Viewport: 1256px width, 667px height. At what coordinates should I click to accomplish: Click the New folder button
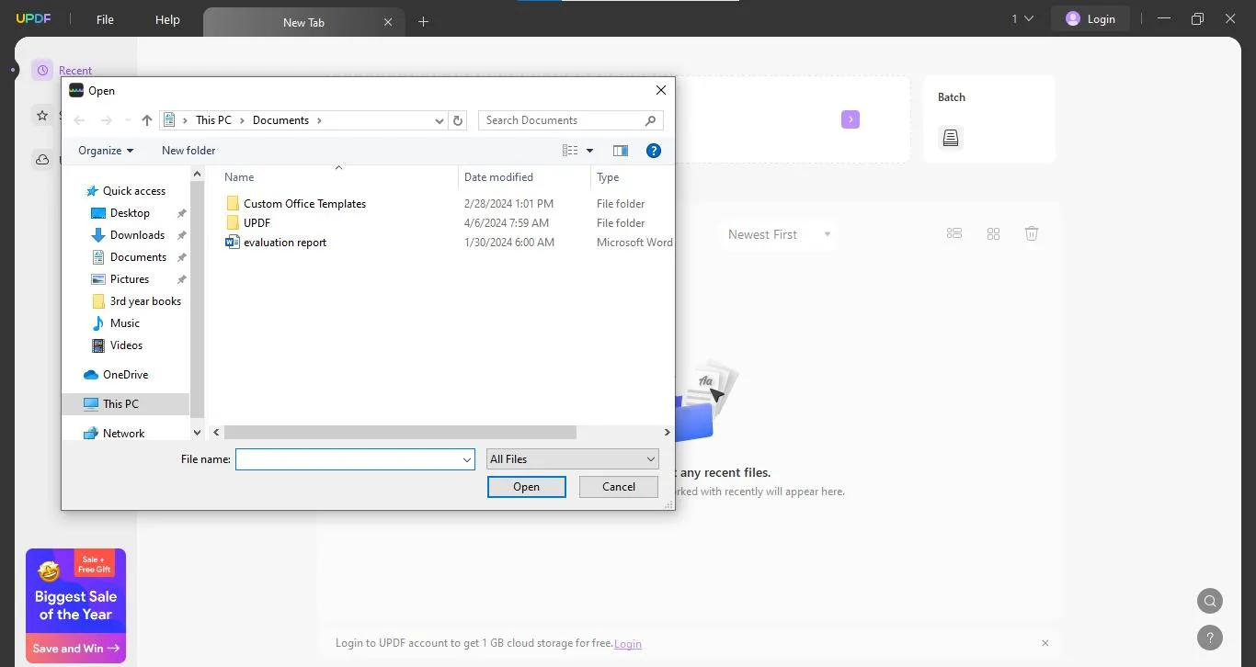coord(188,151)
